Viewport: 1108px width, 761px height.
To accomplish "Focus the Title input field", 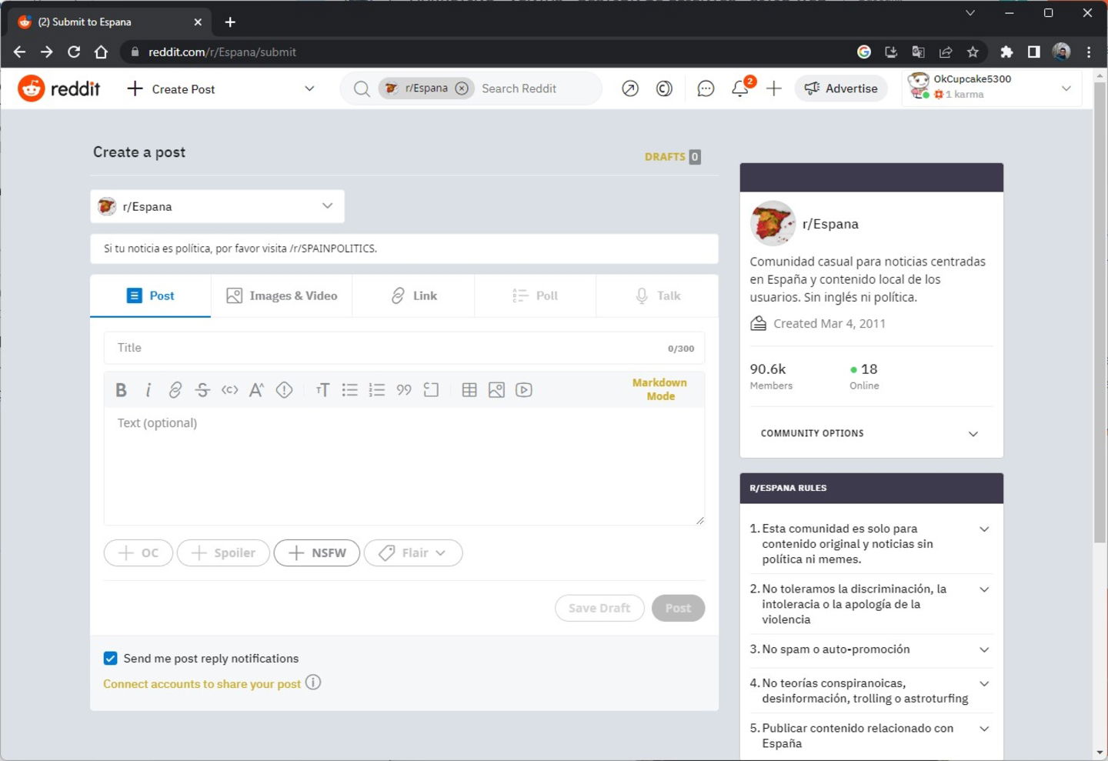I will 404,348.
